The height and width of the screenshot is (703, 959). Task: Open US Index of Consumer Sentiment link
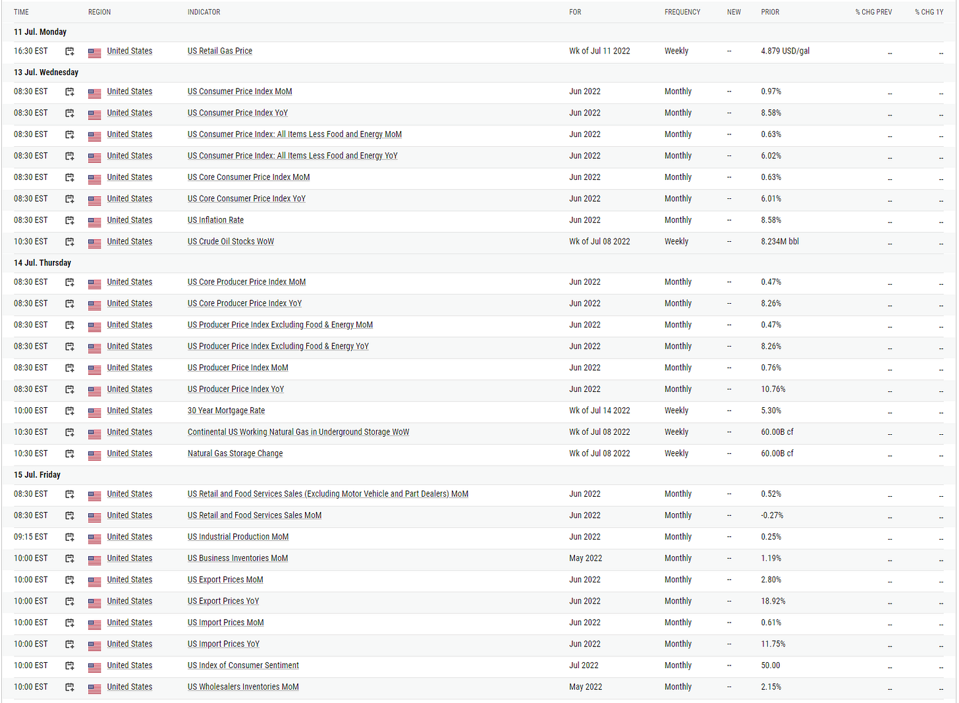tap(243, 665)
